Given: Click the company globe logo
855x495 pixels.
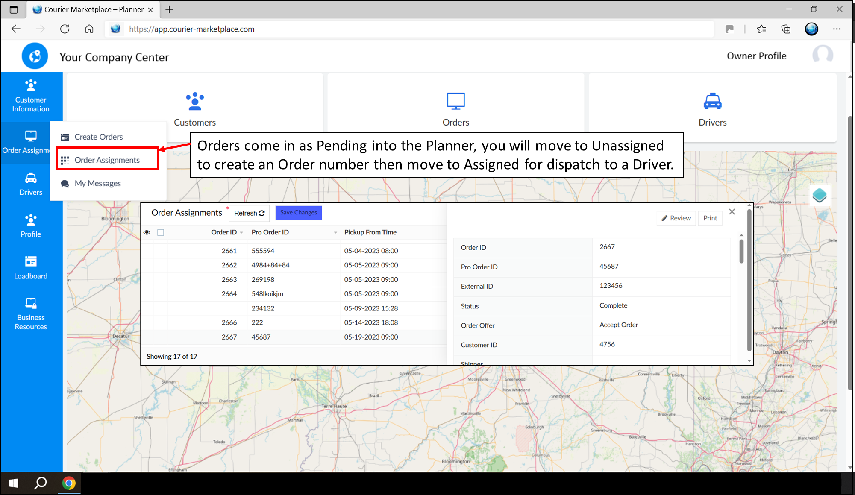Looking at the screenshot, I should 35,56.
